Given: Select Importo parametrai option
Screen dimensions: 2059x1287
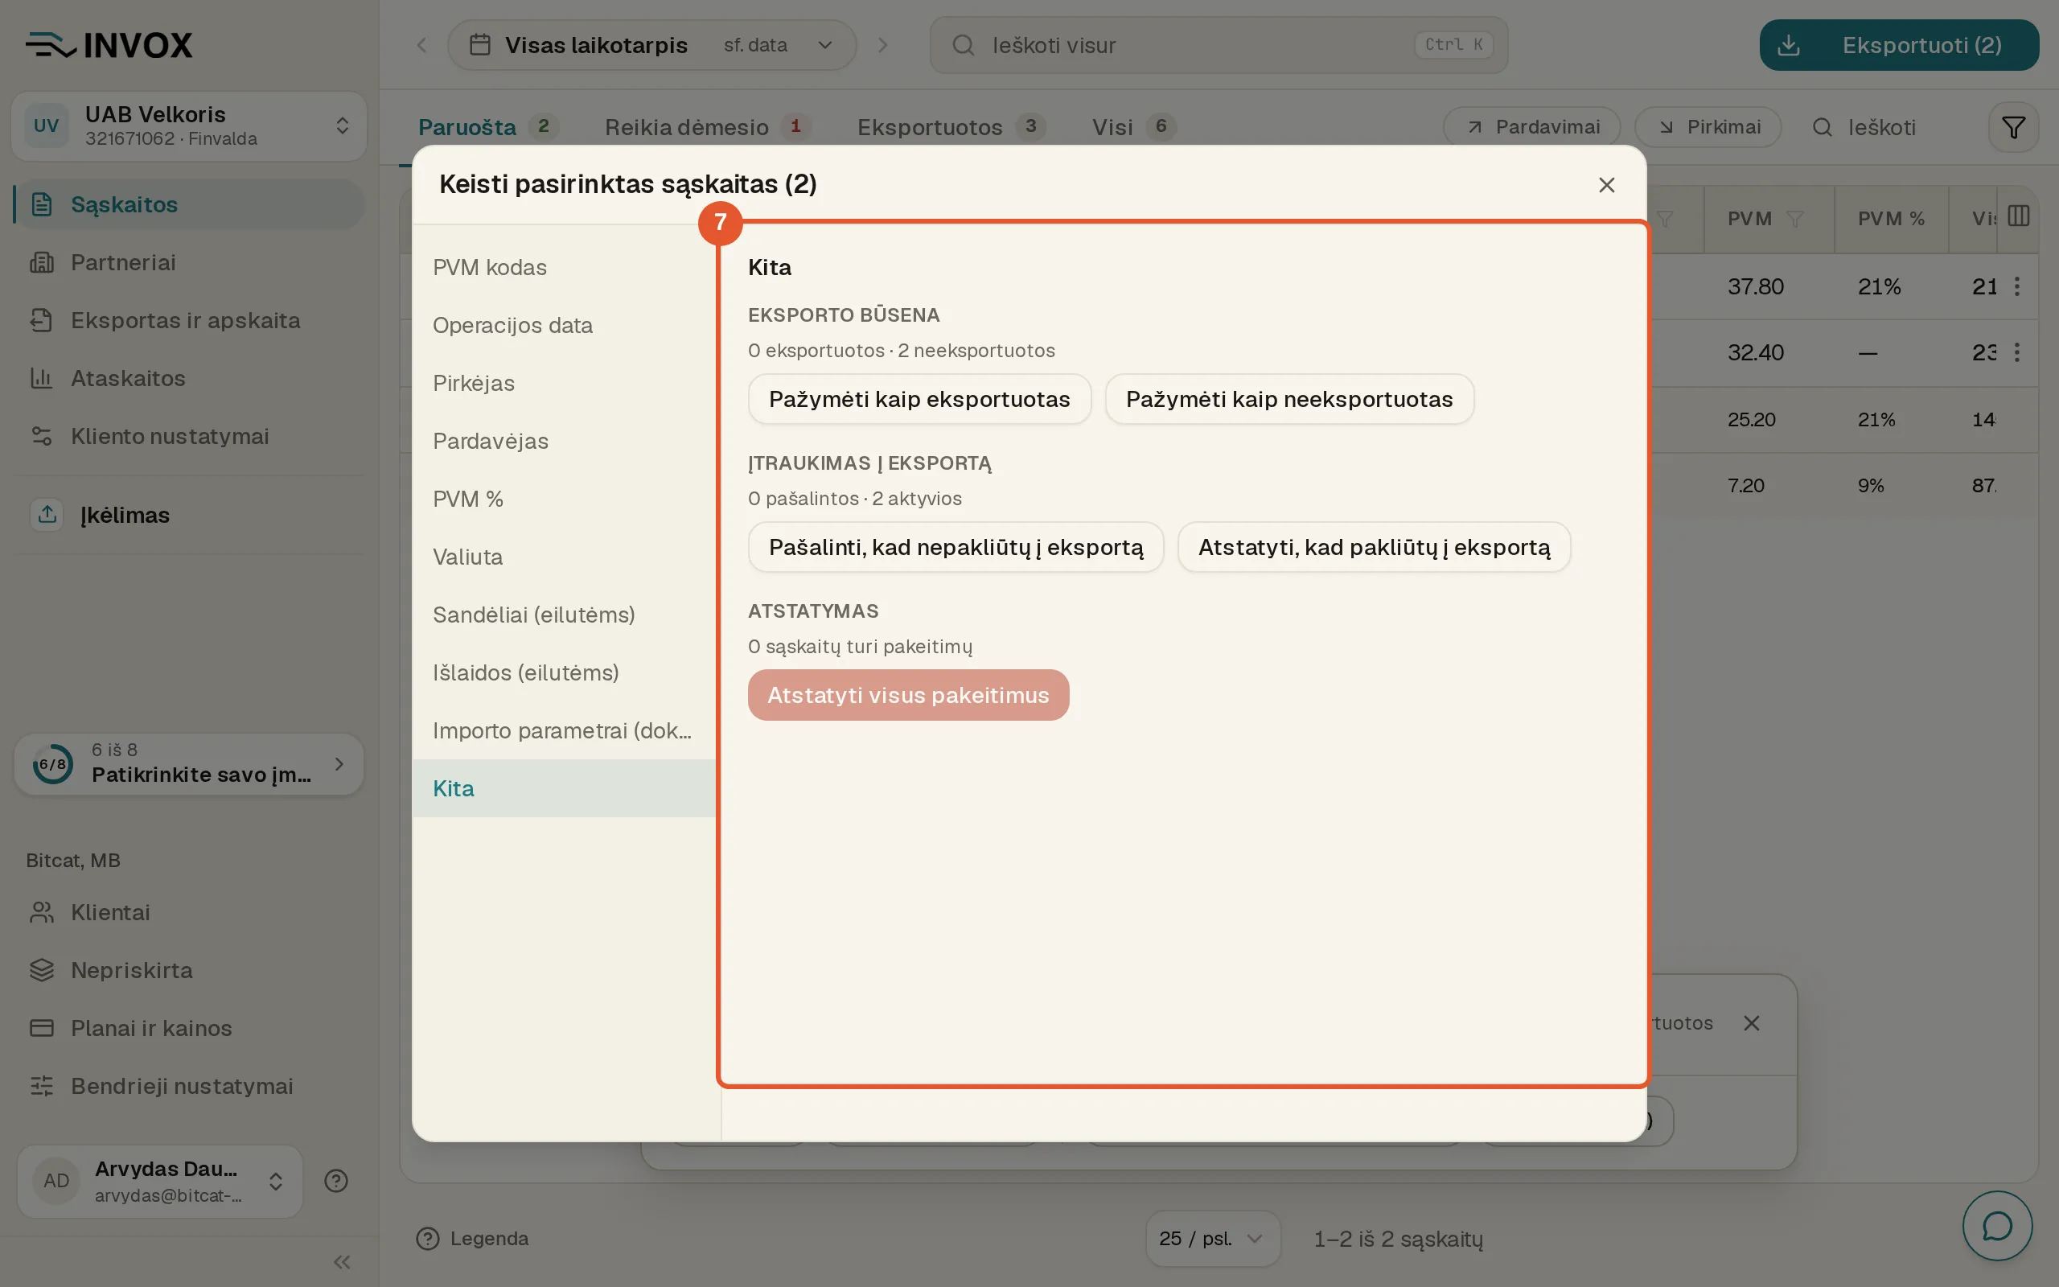Looking at the screenshot, I should click(x=564, y=730).
